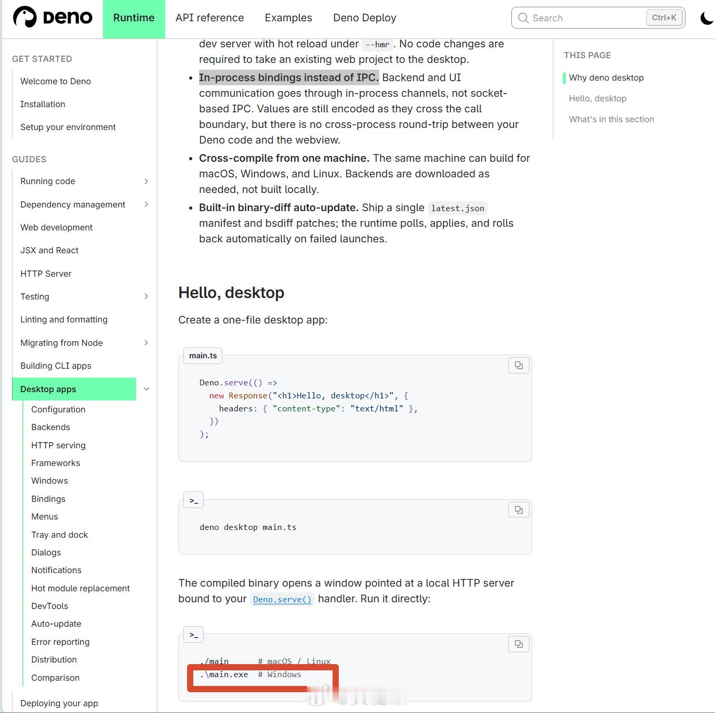Copy the main.ts code block
The image size is (715, 713).
[519, 366]
